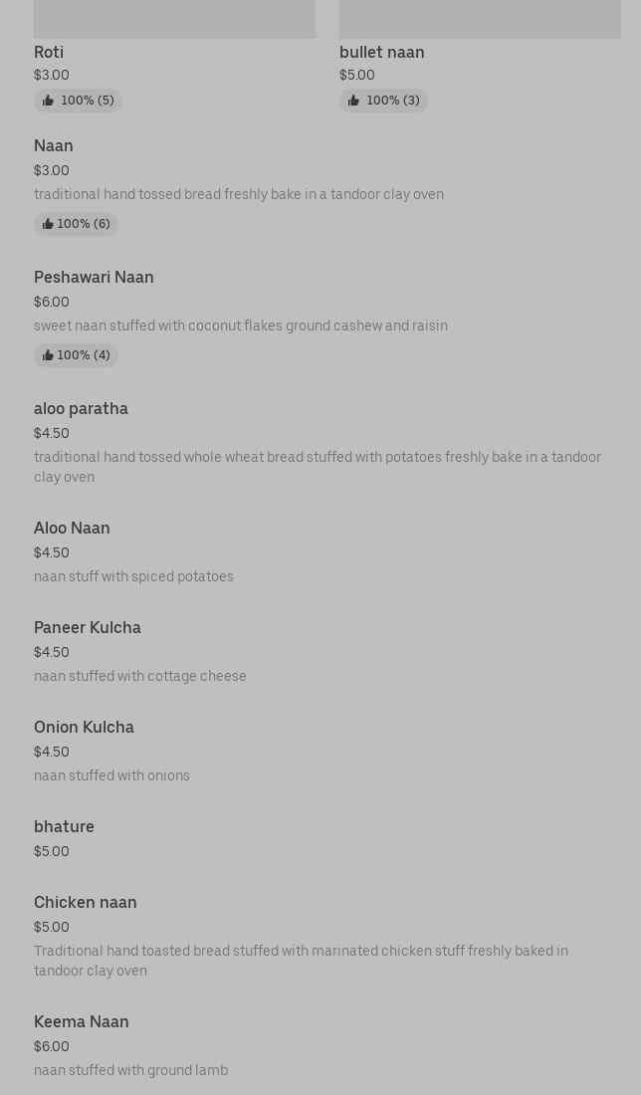Select the Aloo Naan item

pos(72,529)
